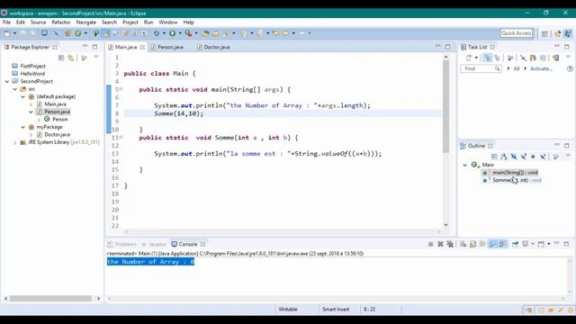Open the Run button dropdown arrow
This screenshot has width=576, height=324.
tap(180, 33)
